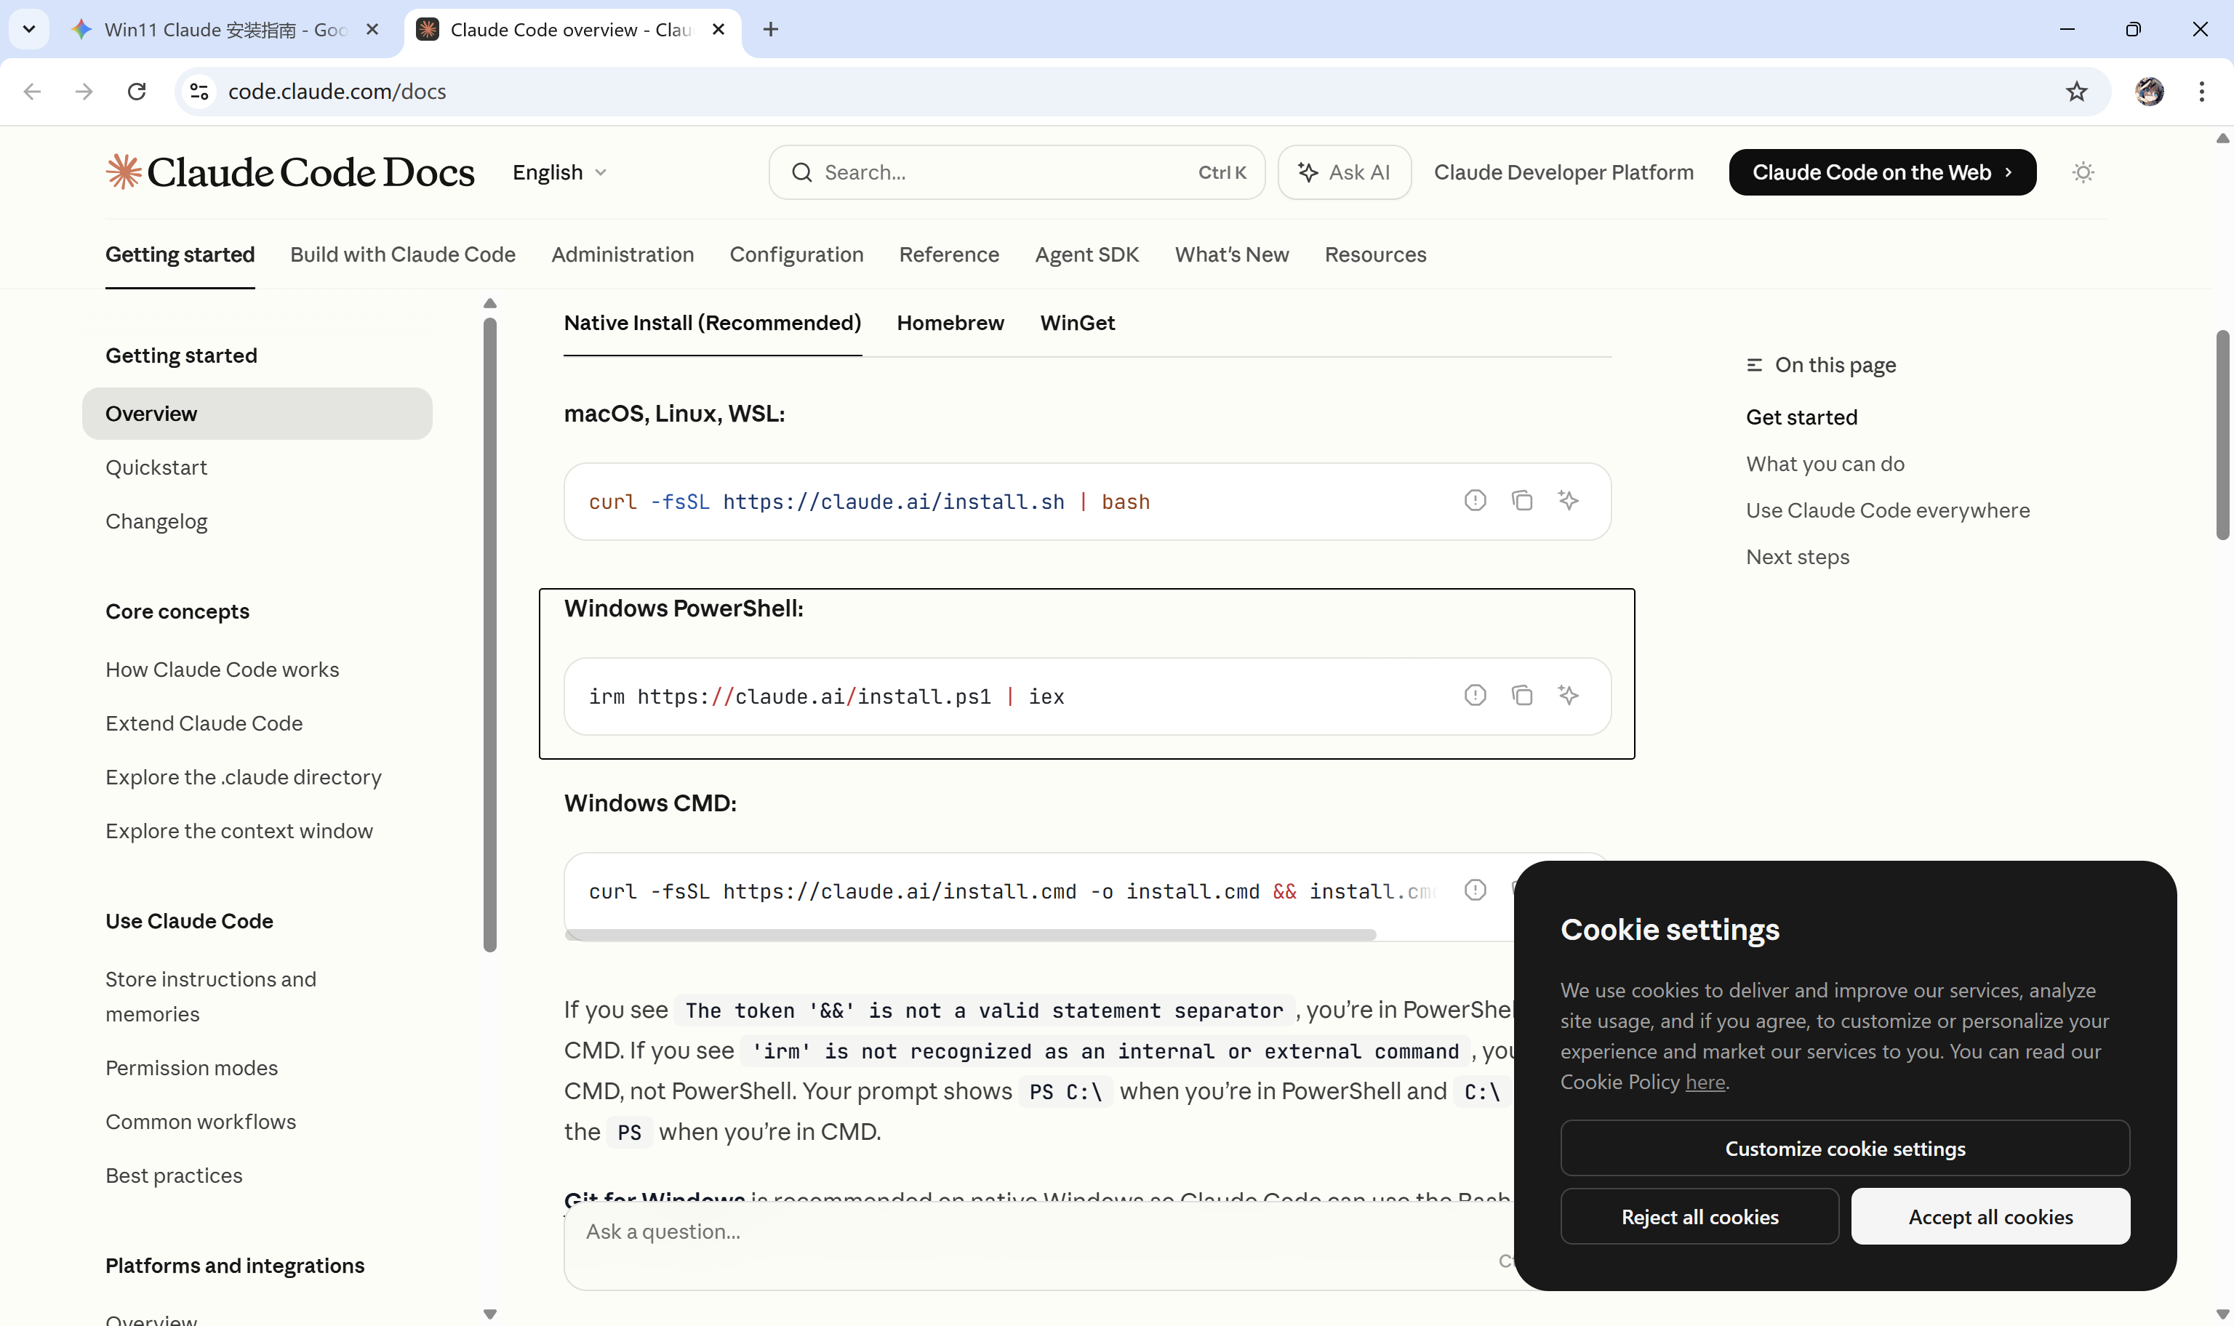
Task: Ask AI sparkle icon on bash code block
Action: click(x=1567, y=500)
